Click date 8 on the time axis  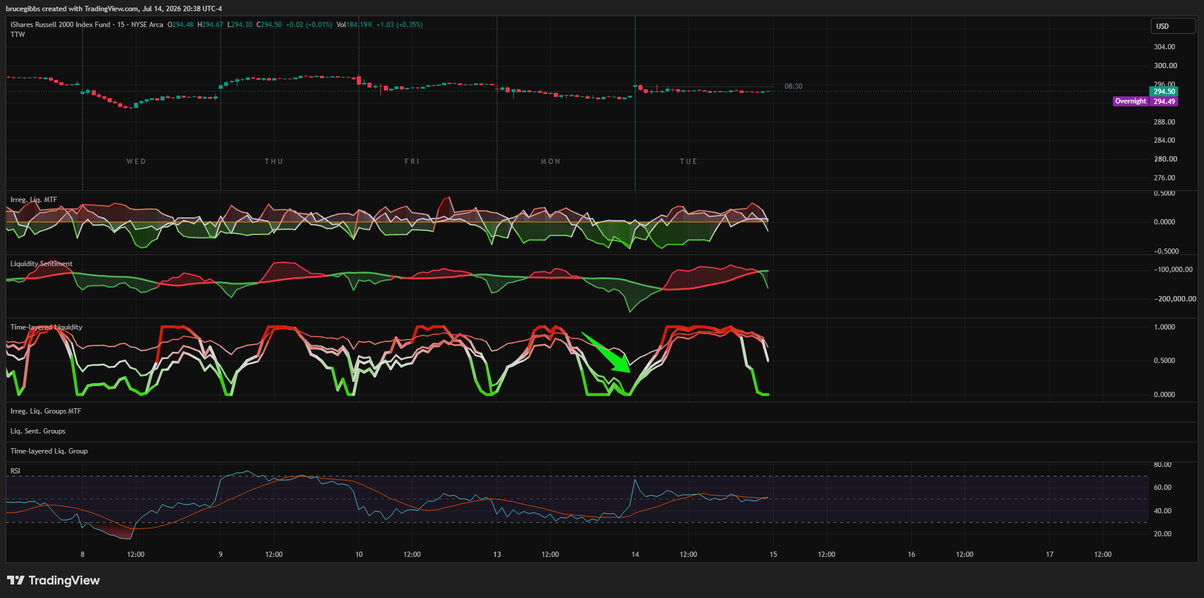point(82,555)
